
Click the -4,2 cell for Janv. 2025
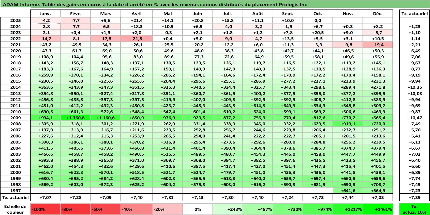coord(46,21)
